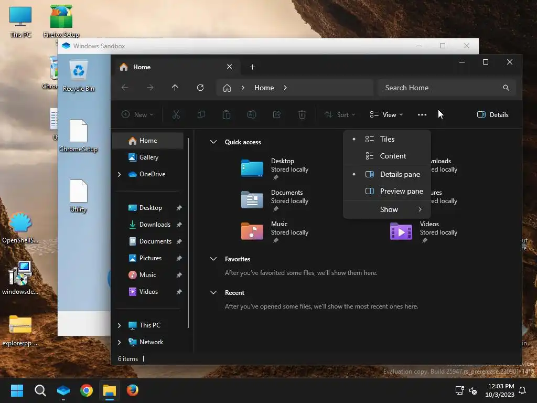Unpin Desktop from sidebar via pin icon

coord(179,208)
